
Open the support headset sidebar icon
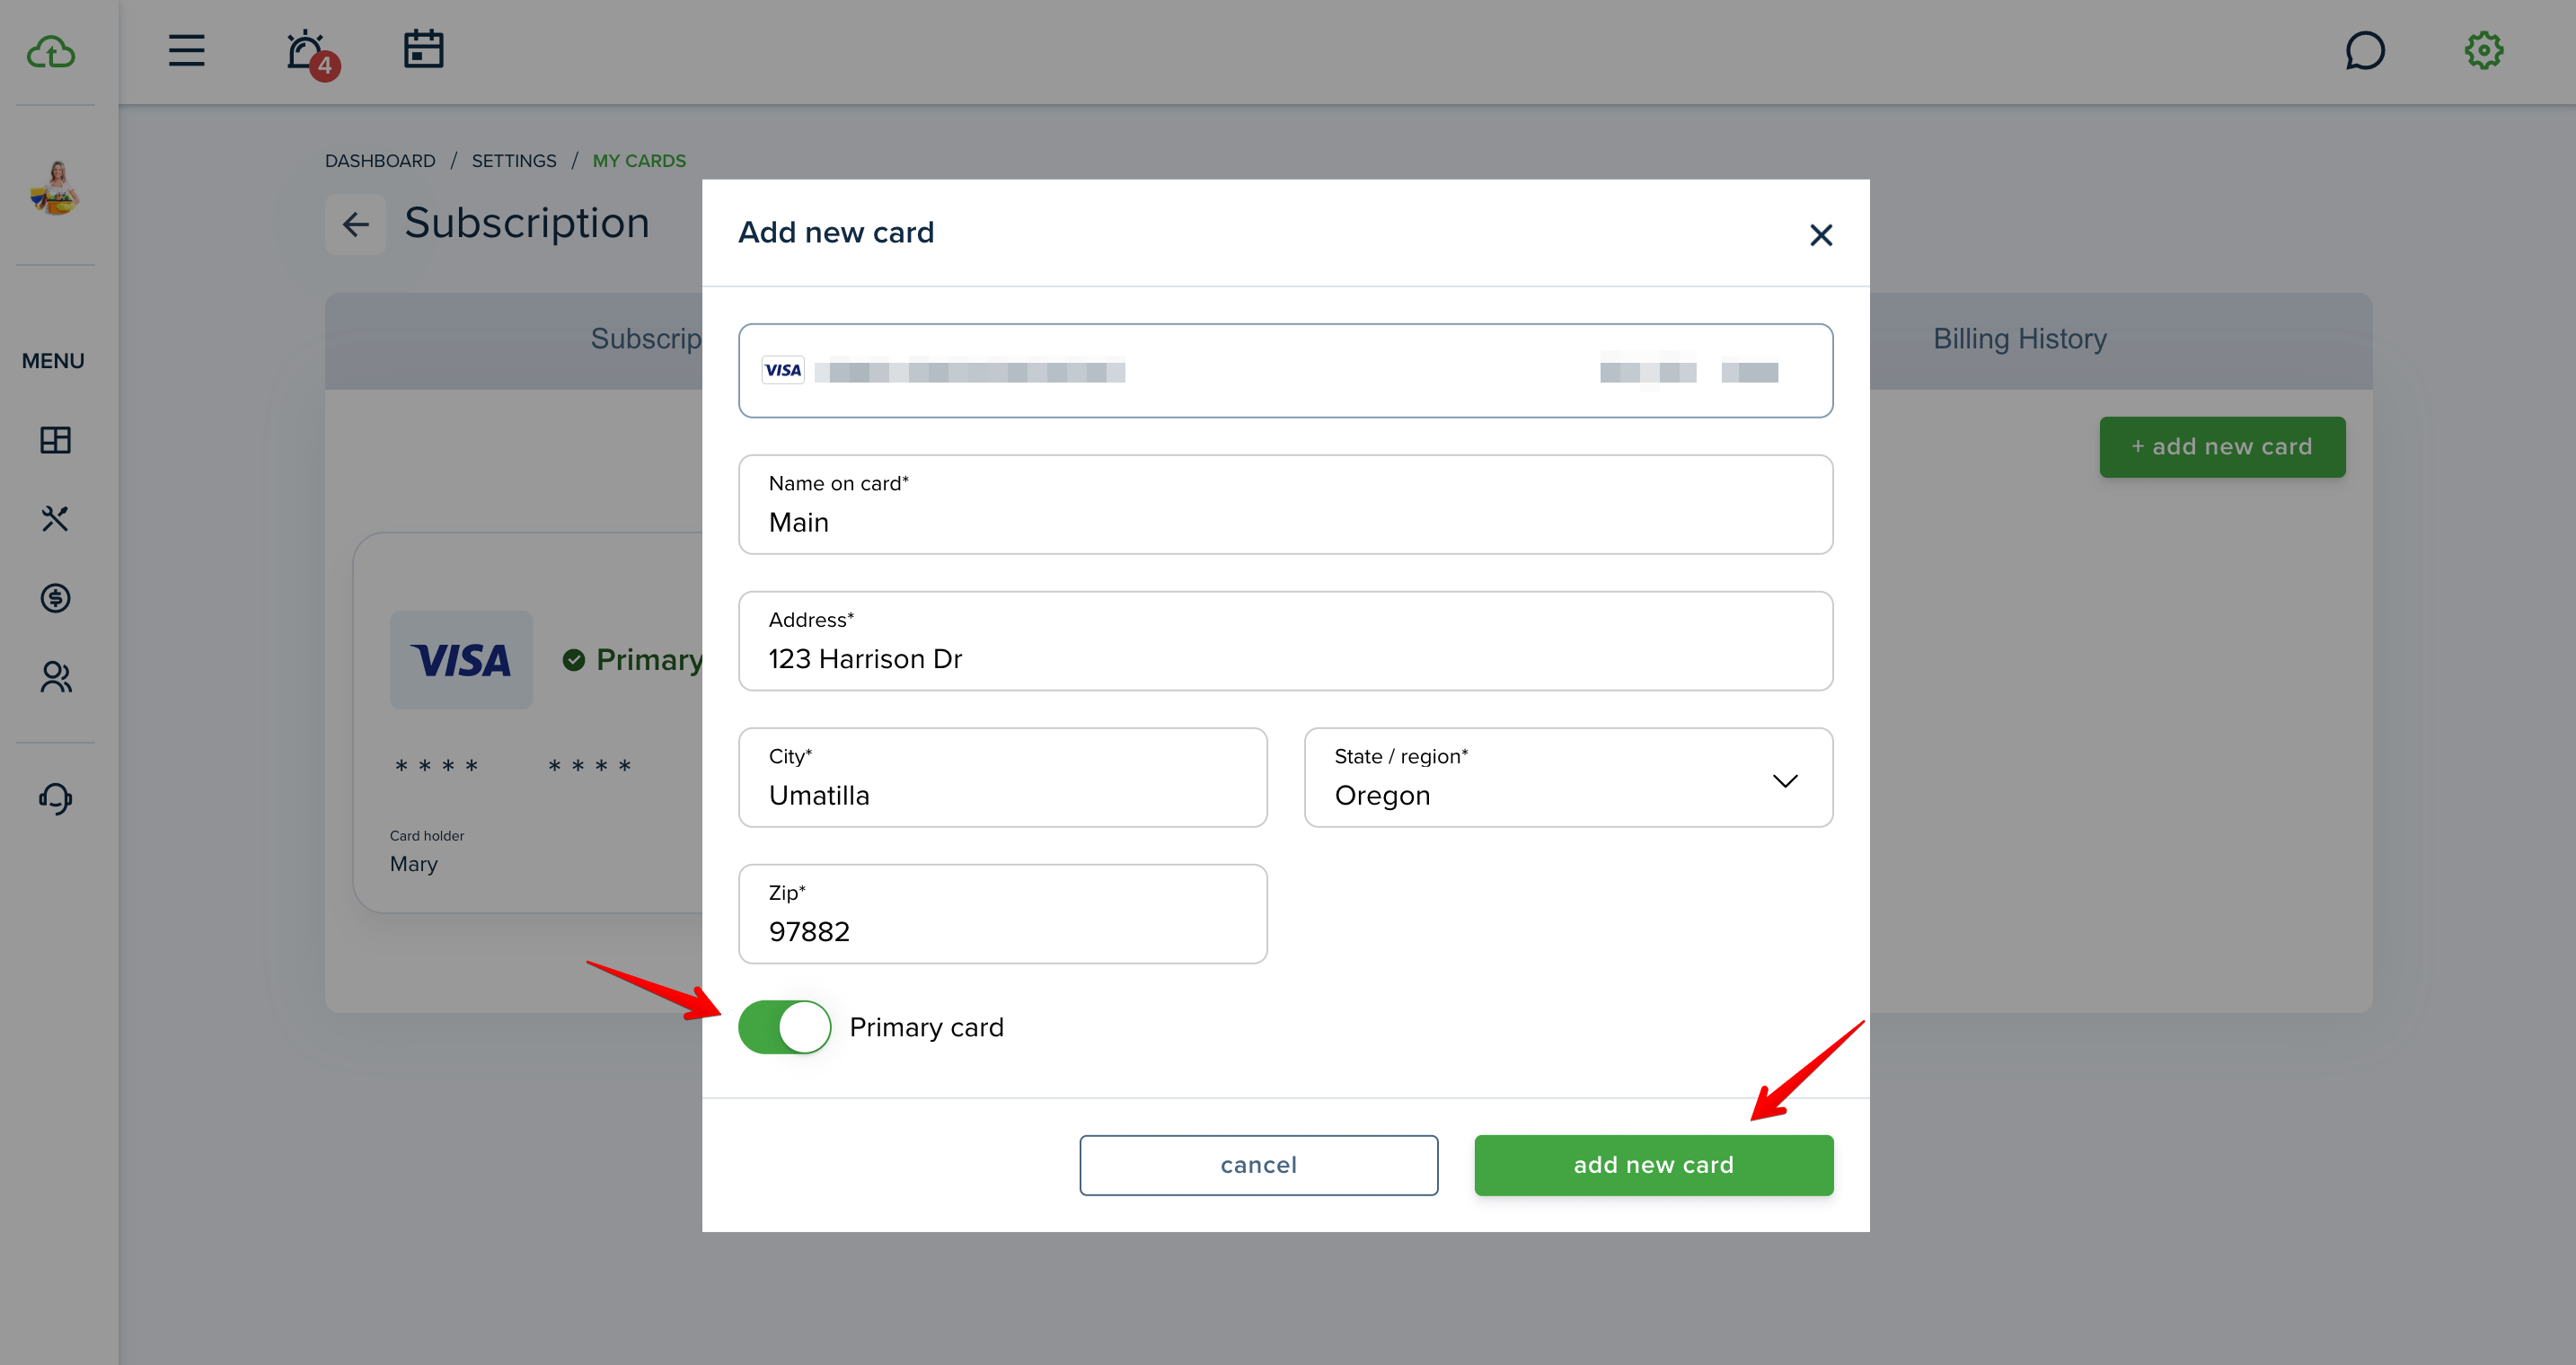[56, 798]
